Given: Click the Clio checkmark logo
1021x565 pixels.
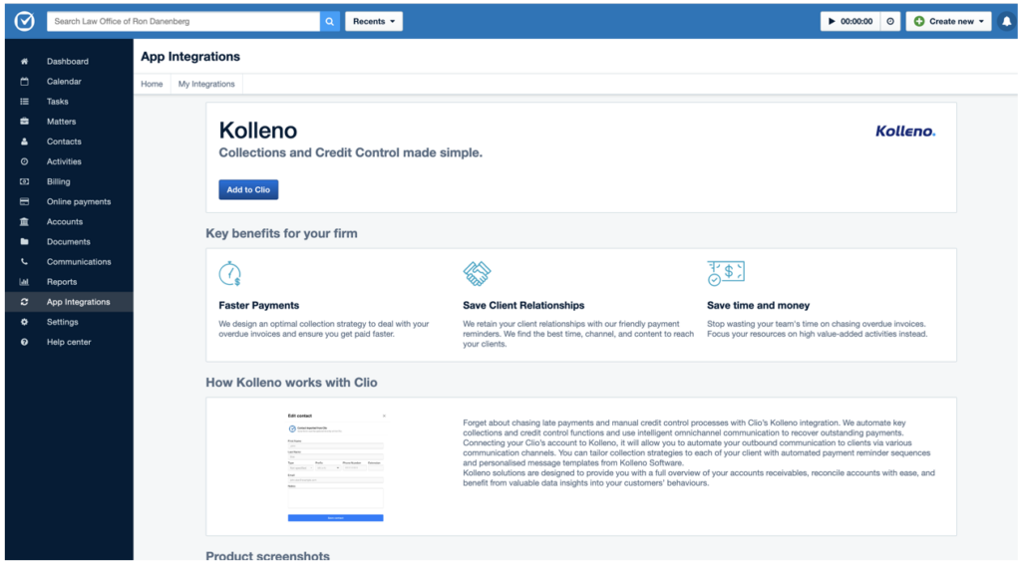Looking at the screenshot, I should pos(25,21).
